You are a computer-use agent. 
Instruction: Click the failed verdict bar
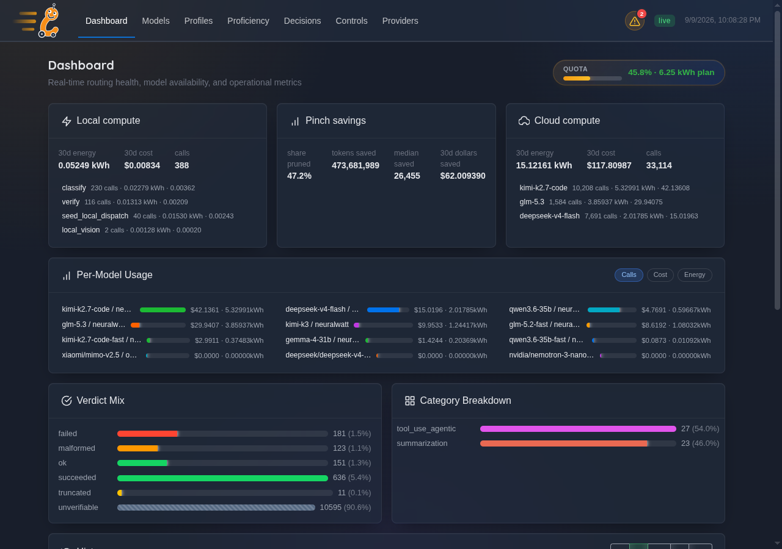point(222,434)
